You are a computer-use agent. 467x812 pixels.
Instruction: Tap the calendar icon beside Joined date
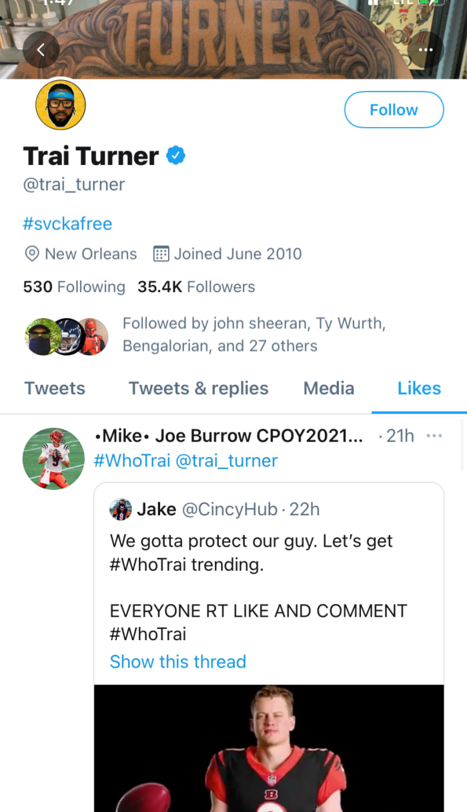click(161, 254)
